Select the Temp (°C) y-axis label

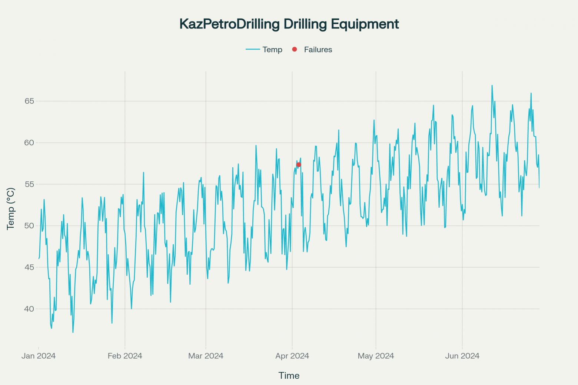coord(10,207)
